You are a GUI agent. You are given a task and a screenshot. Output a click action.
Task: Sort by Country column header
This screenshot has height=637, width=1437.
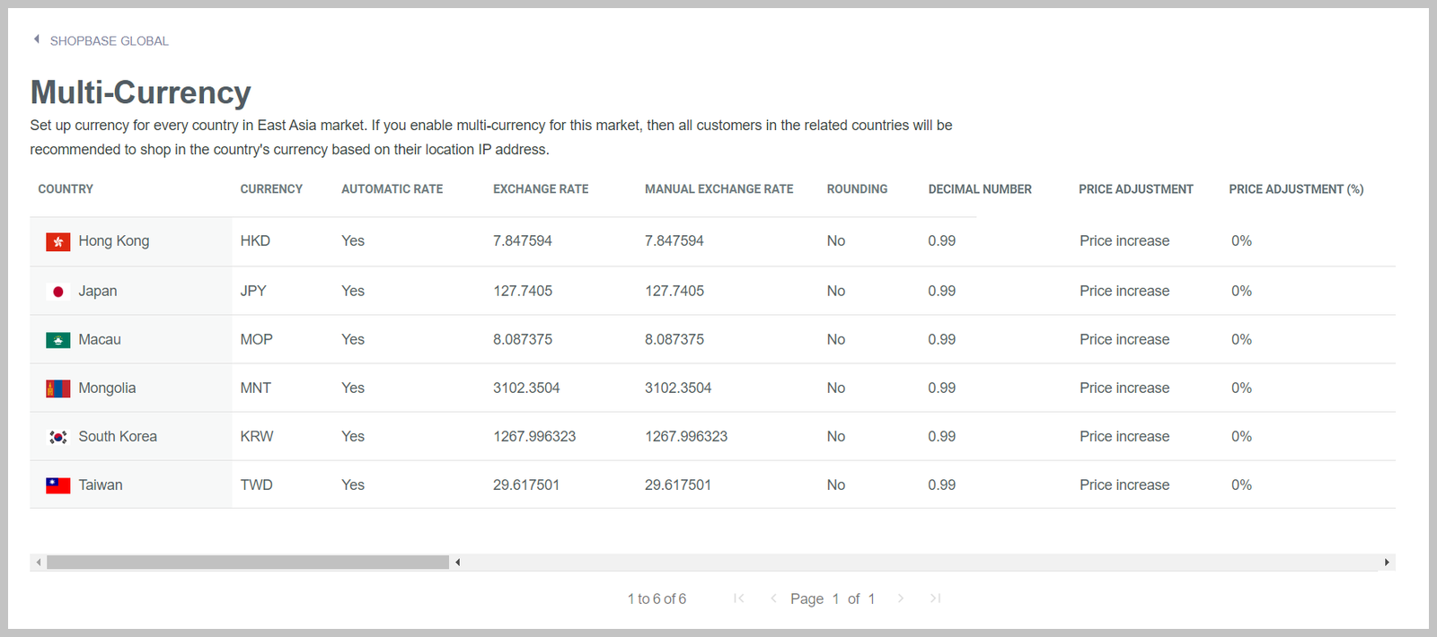pos(66,189)
